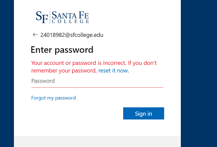Submit the form with Sign in
Viewport: 217px width, 147px height.
click(x=143, y=113)
